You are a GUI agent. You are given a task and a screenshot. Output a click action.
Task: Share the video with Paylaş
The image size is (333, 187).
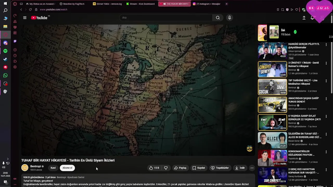coord(180,168)
